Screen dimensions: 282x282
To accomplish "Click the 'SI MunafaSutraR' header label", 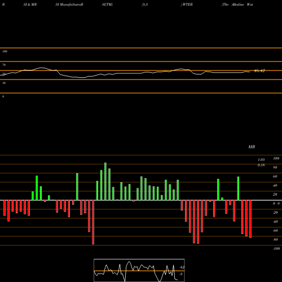I will point(69,5).
